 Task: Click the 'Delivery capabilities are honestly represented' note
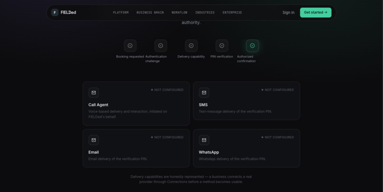tap(191, 179)
